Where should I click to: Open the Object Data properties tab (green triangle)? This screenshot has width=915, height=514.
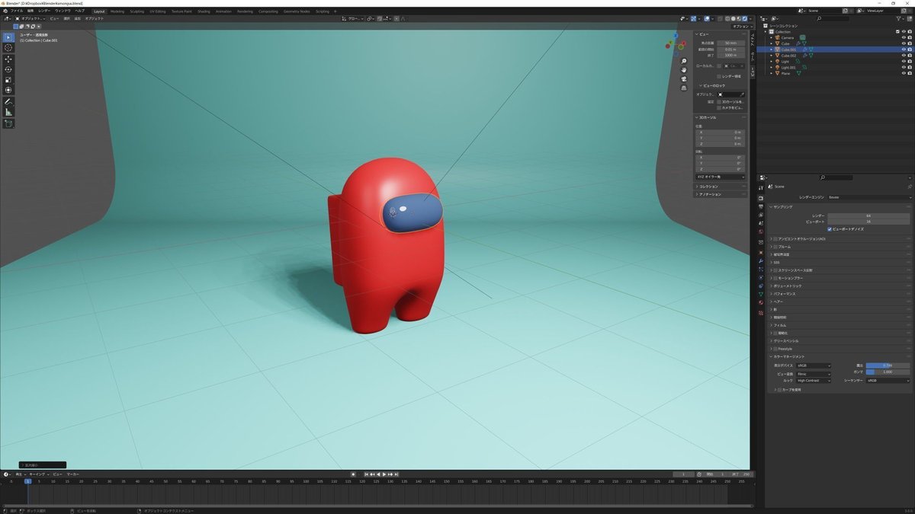761,294
